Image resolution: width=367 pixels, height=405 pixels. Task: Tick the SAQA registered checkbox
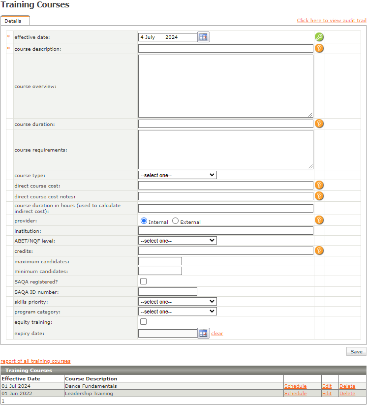click(x=144, y=281)
